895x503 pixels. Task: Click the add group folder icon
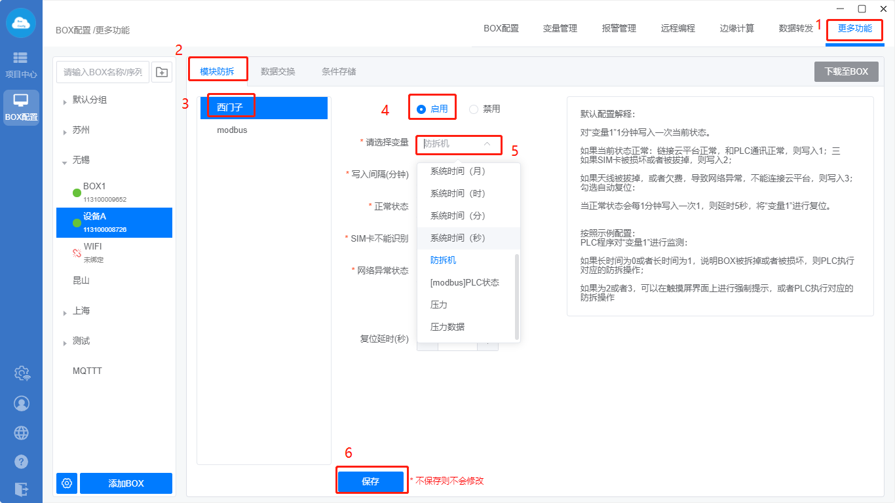pos(162,72)
